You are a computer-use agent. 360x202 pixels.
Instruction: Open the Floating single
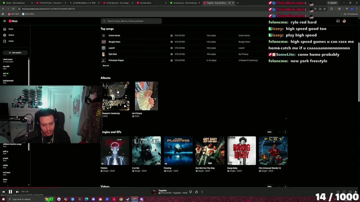click(x=178, y=151)
